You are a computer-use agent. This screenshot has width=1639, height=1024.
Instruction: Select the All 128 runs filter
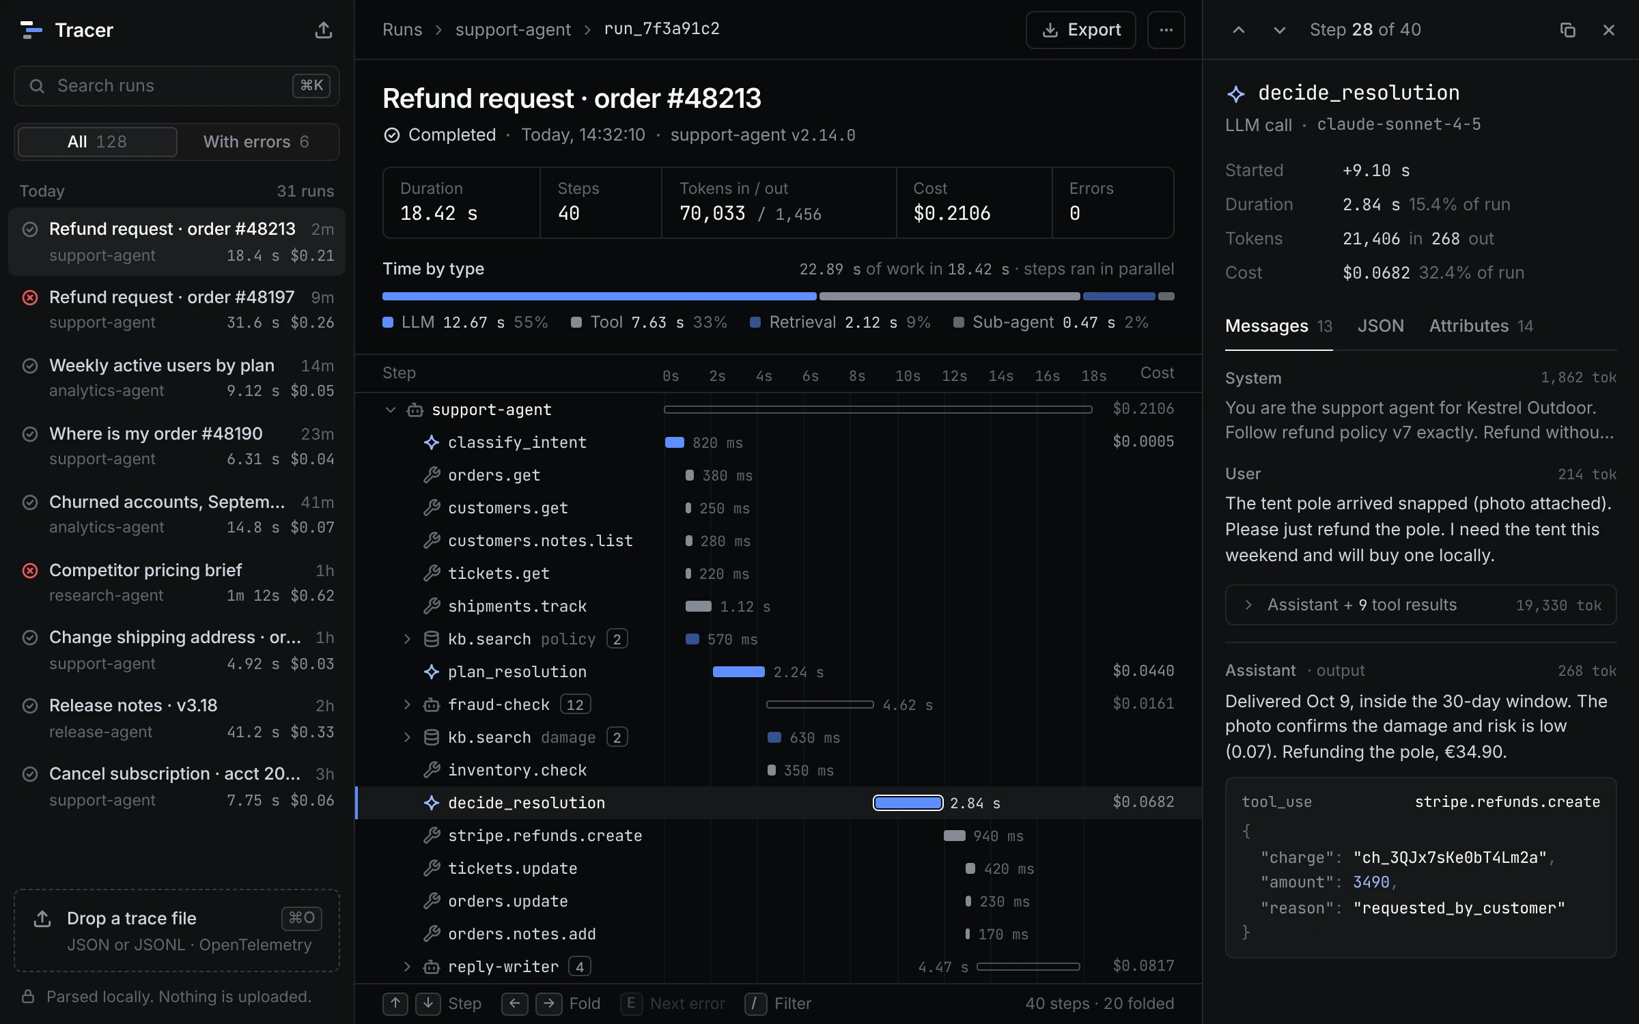97,142
